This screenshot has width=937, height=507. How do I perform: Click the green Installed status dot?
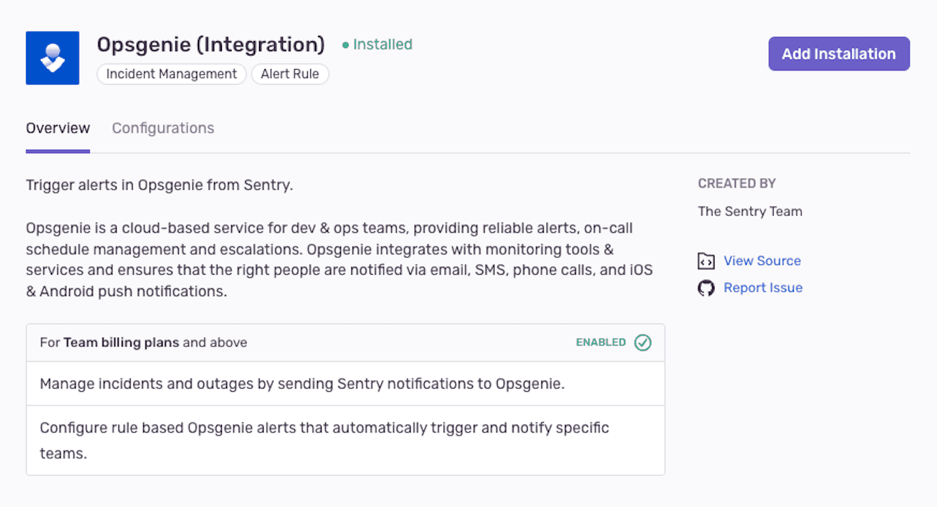tap(346, 46)
